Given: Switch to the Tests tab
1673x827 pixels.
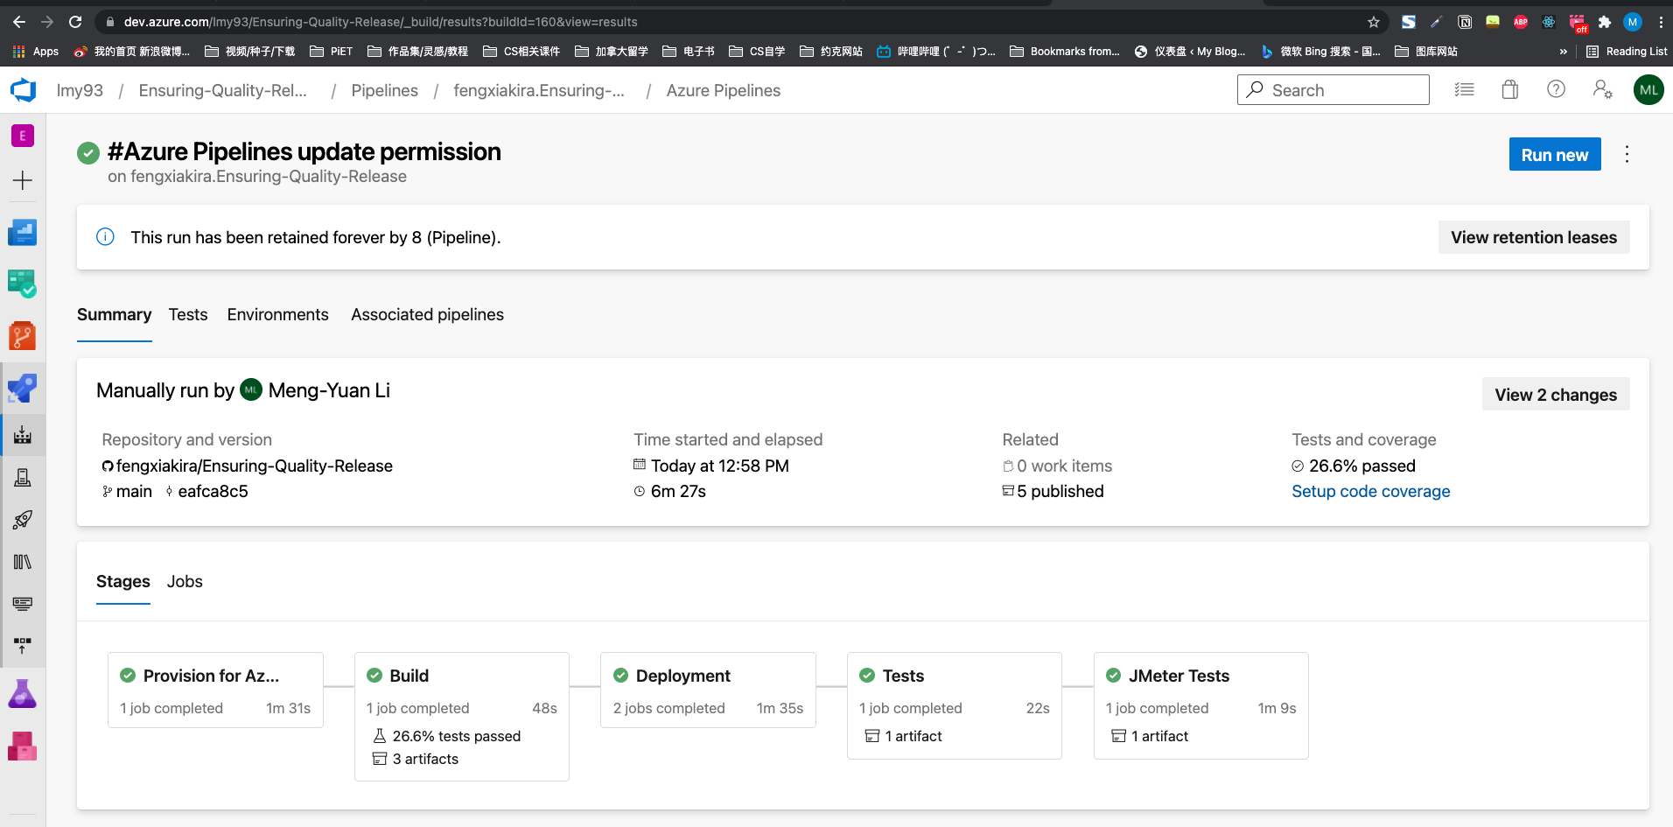Looking at the screenshot, I should (x=188, y=314).
